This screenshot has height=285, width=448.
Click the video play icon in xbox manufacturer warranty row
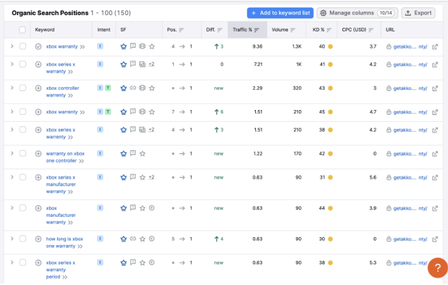(x=152, y=208)
